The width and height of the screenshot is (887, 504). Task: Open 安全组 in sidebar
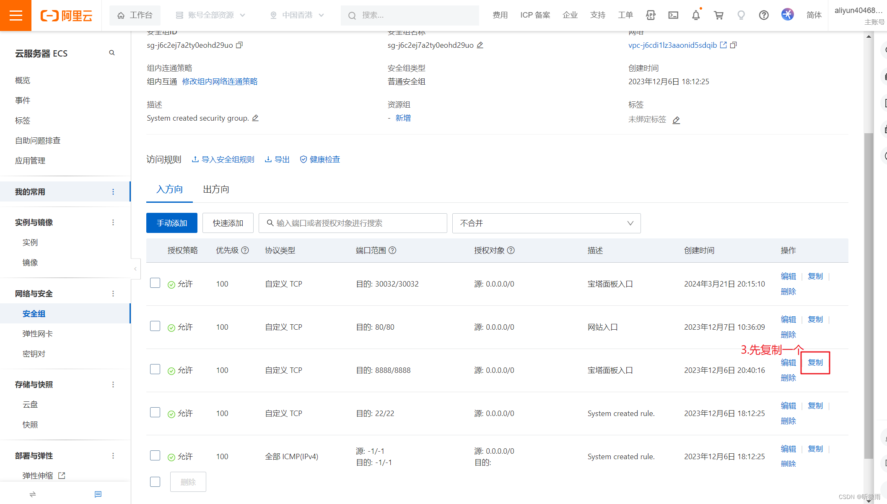point(65,314)
